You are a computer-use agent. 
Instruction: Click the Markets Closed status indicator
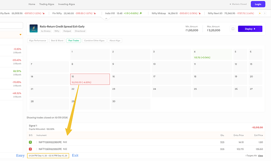(238, 4)
